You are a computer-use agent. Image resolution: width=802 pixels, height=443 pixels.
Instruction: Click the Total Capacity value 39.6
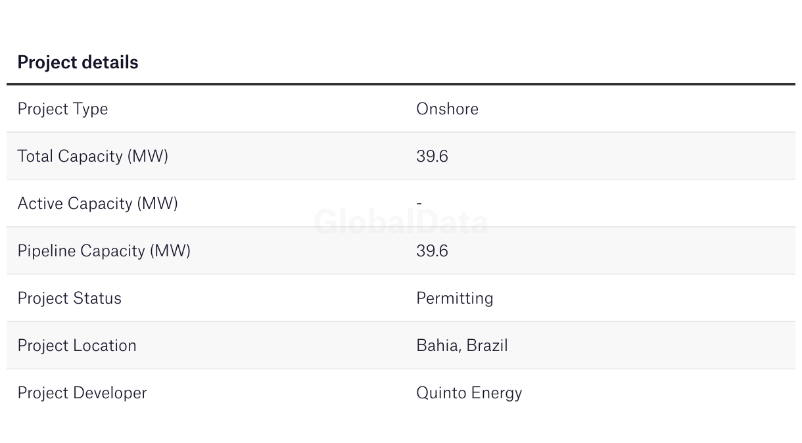point(432,156)
